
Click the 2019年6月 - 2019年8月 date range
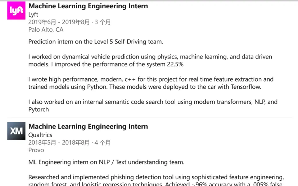tap(59, 22)
